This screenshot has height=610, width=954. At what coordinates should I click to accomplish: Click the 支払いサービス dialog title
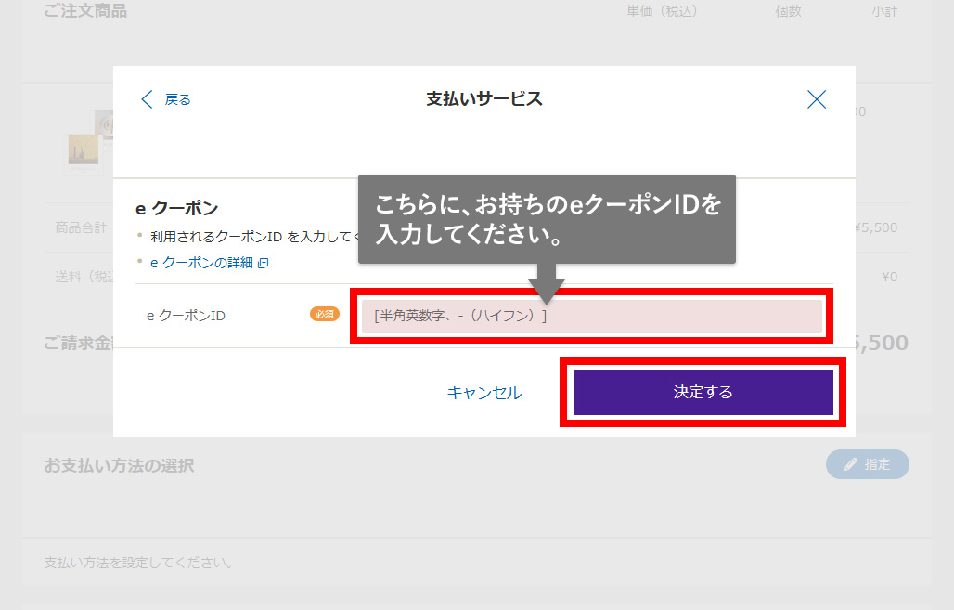(x=484, y=98)
